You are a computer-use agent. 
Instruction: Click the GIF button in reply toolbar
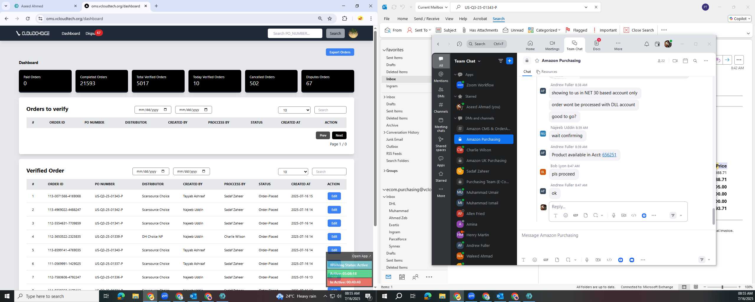(575, 215)
